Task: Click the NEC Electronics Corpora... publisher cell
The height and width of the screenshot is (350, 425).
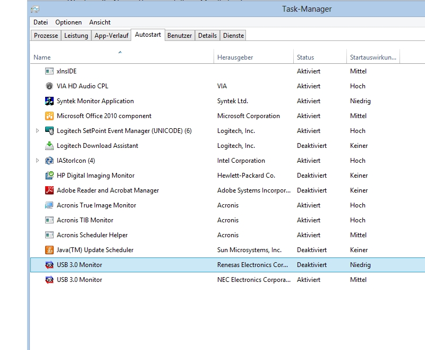Action: pos(254,280)
